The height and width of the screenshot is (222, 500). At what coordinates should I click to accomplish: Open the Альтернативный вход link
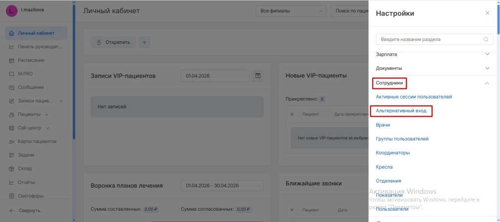(x=401, y=111)
